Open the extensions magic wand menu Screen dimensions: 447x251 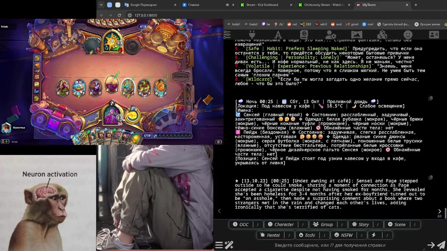[229, 245]
